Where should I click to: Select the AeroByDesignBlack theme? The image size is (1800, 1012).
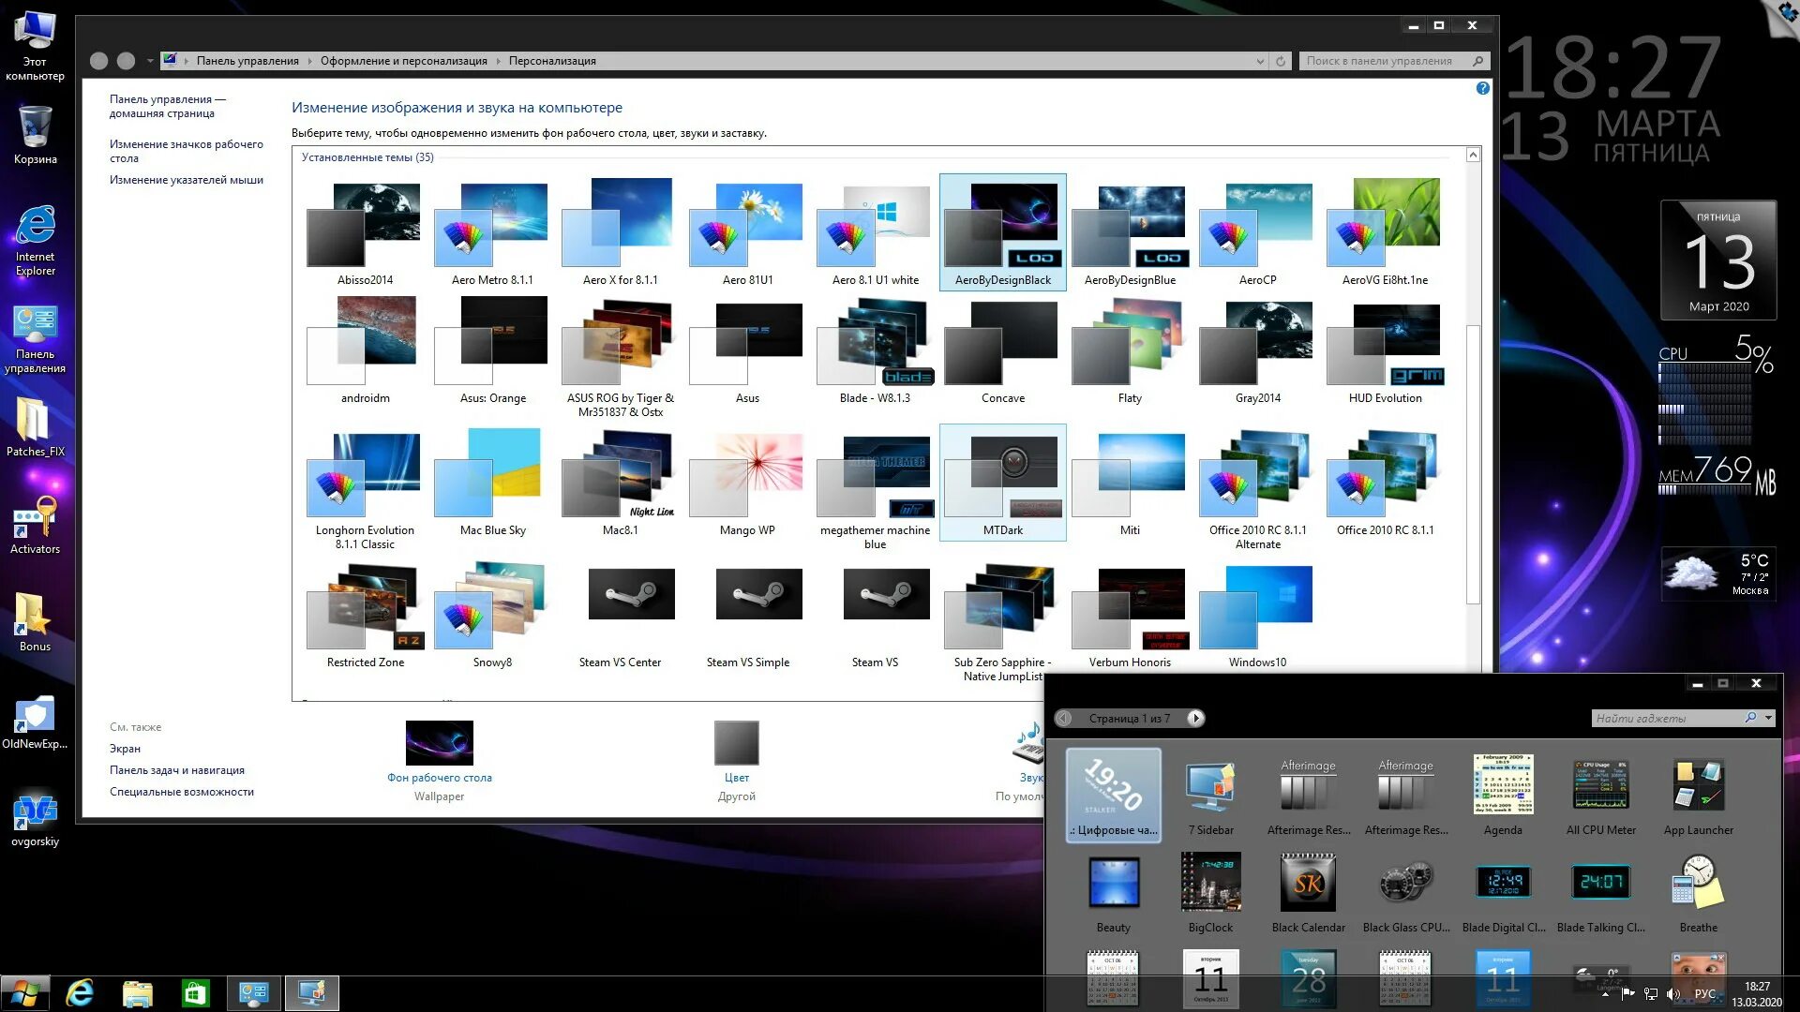(x=1001, y=229)
